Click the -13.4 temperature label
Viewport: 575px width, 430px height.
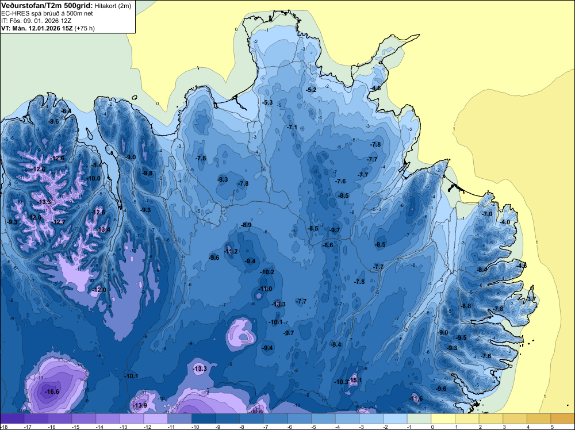point(103,229)
